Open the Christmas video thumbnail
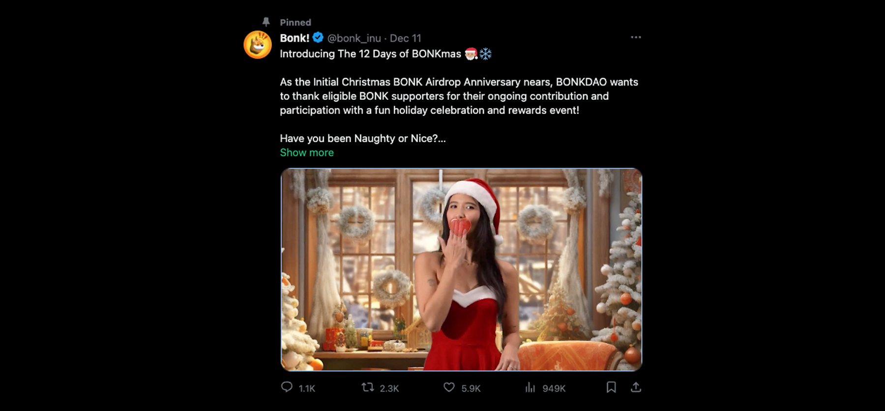Screen dimensions: 885x411 (x=461, y=269)
